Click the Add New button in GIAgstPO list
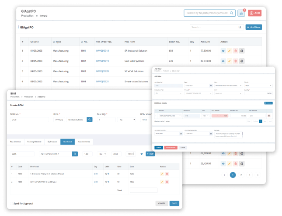Viewport: 282px width, 216px height. click(x=254, y=27)
